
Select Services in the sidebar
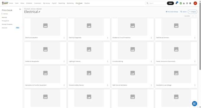[x=5, y=14]
